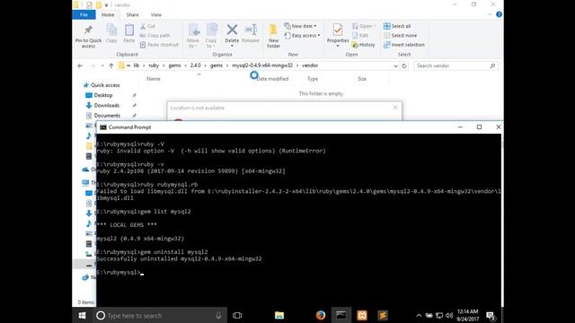Sort by the Name column header
This screenshot has width=575, height=323.
pos(154,79)
